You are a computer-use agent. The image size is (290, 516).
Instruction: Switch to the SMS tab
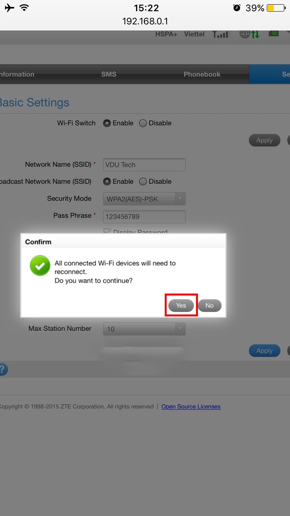(109, 74)
